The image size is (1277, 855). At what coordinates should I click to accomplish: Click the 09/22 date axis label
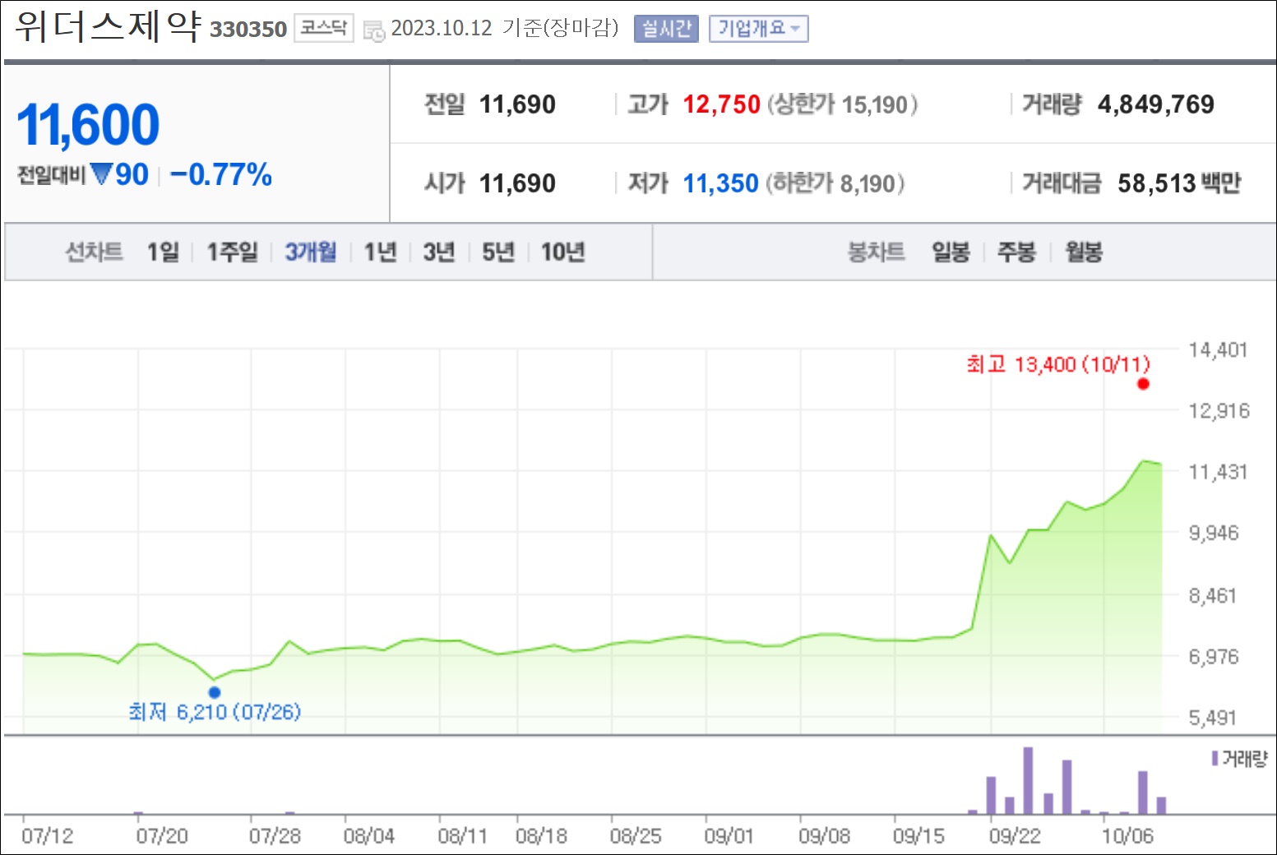1015,836
